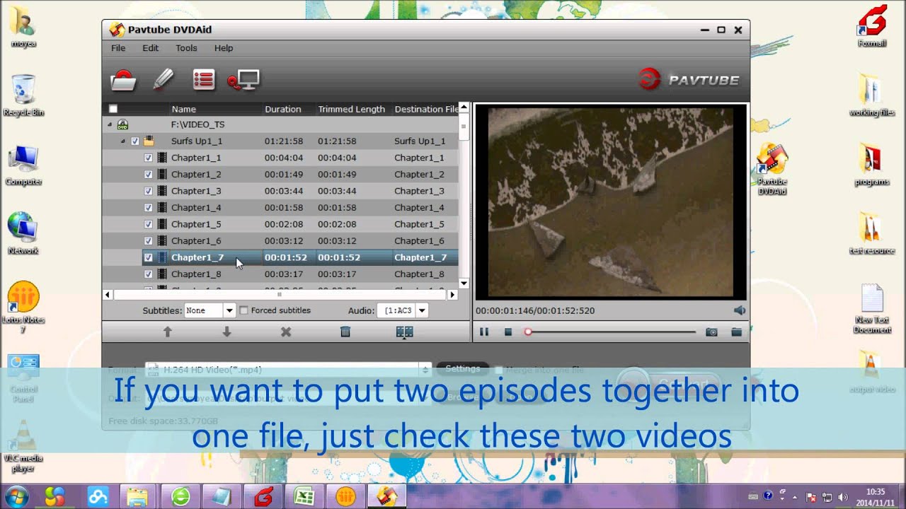The image size is (906, 509).
Task: Open file explorer from taskbar
Action: coord(137,496)
